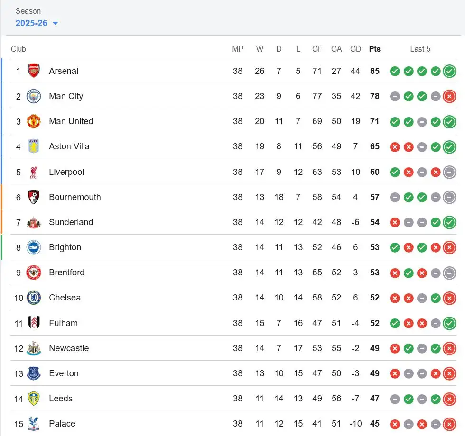Select the GD column header
The height and width of the screenshot is (436, 465).
pyautogui.click(x=355, y=49)
